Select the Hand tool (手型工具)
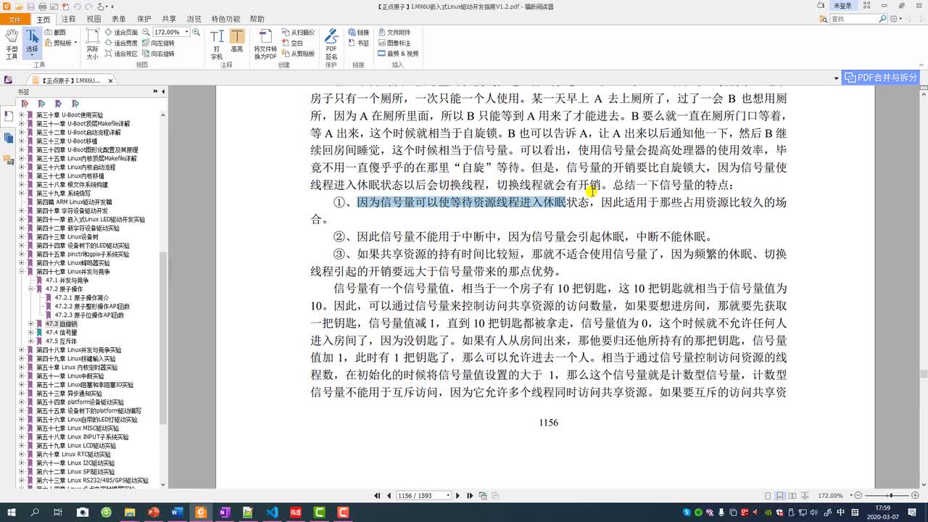 pos(12,44)
